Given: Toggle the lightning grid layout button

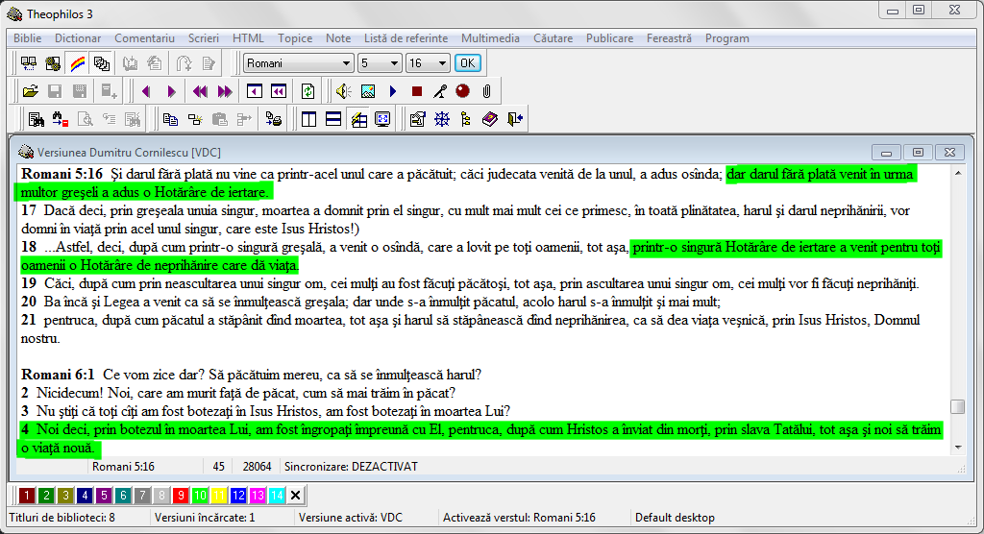Looking at the screenshot, I should pos(359,119).
